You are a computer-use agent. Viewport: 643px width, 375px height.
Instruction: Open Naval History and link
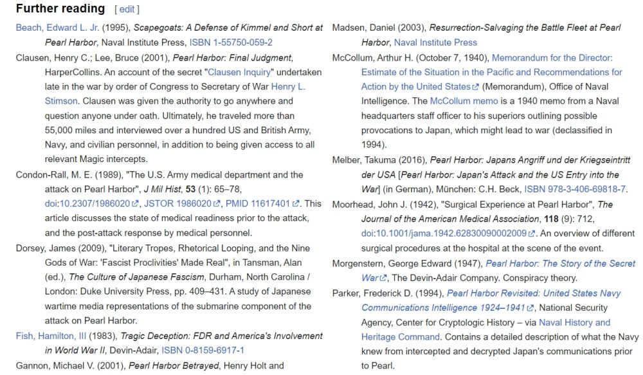(574, 322)
